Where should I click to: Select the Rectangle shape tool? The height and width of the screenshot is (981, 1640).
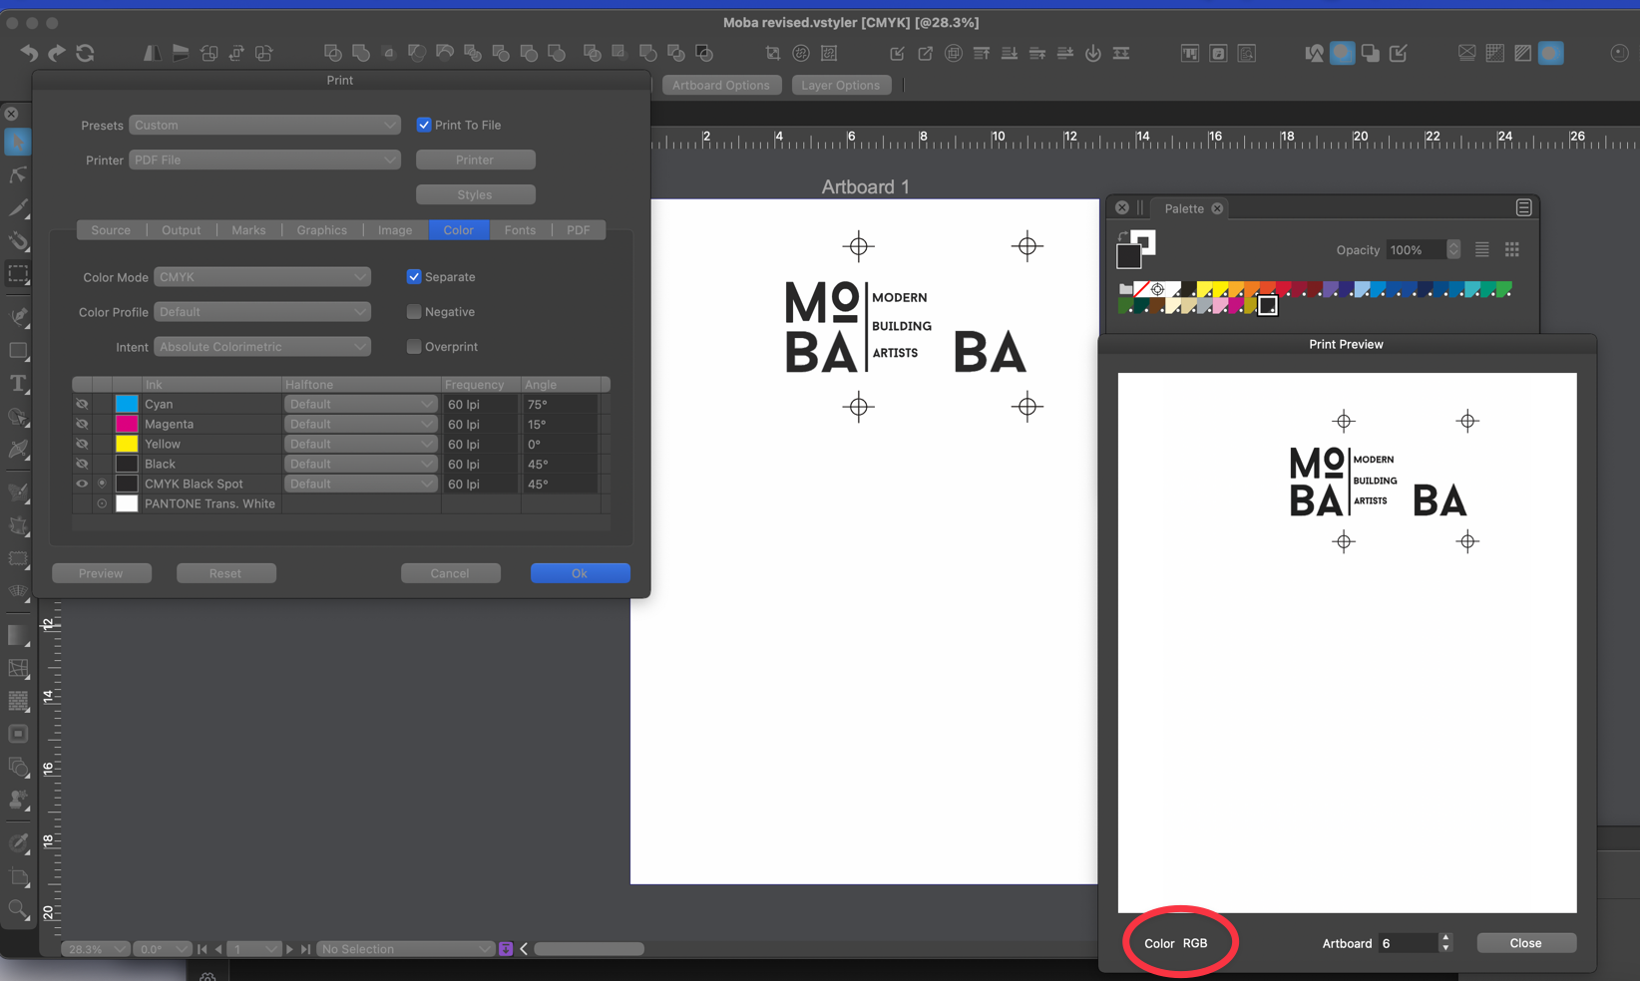click(18, 351)
